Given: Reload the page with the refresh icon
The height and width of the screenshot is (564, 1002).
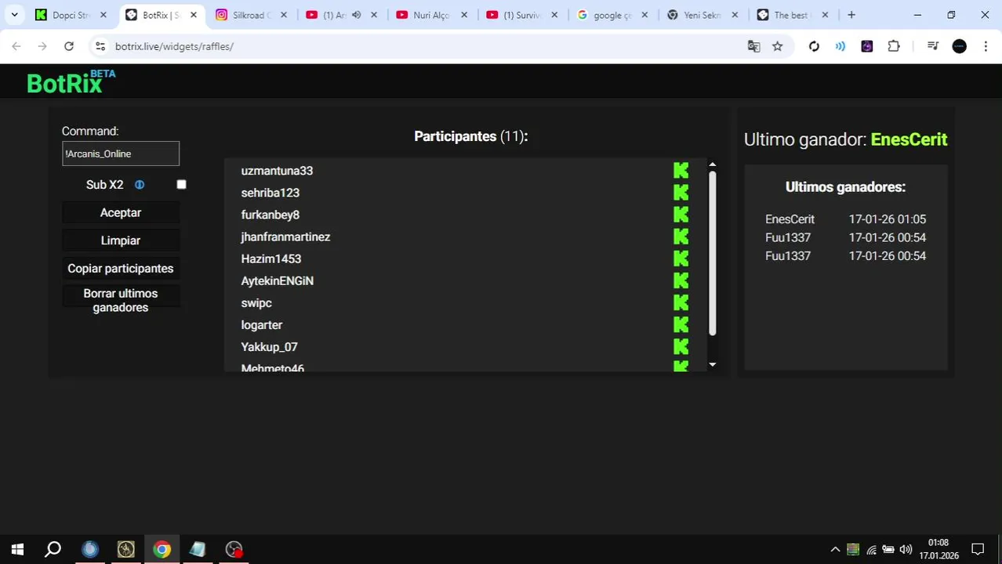Looking at the screenshot, I should coord(69,46).
